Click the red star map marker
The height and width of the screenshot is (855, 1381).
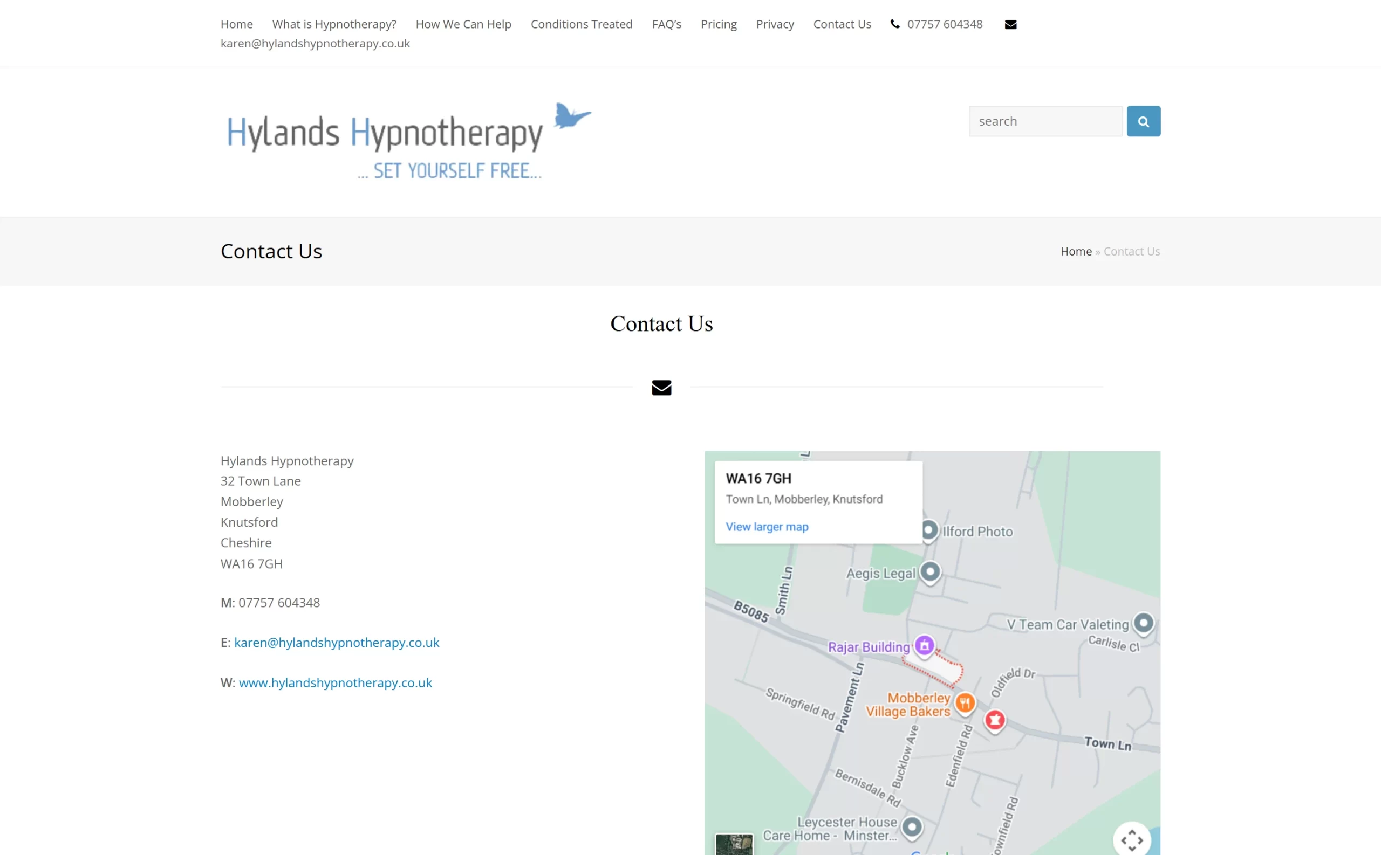tap(995, 720)
